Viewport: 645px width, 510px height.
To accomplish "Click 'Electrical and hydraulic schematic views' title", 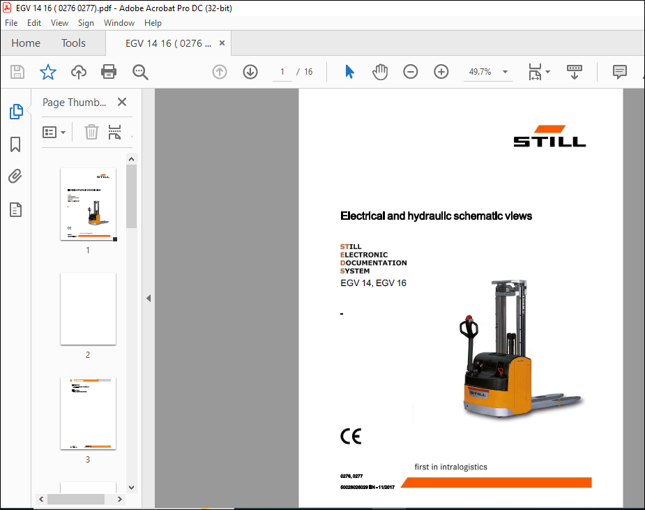I will coord(436,216).
